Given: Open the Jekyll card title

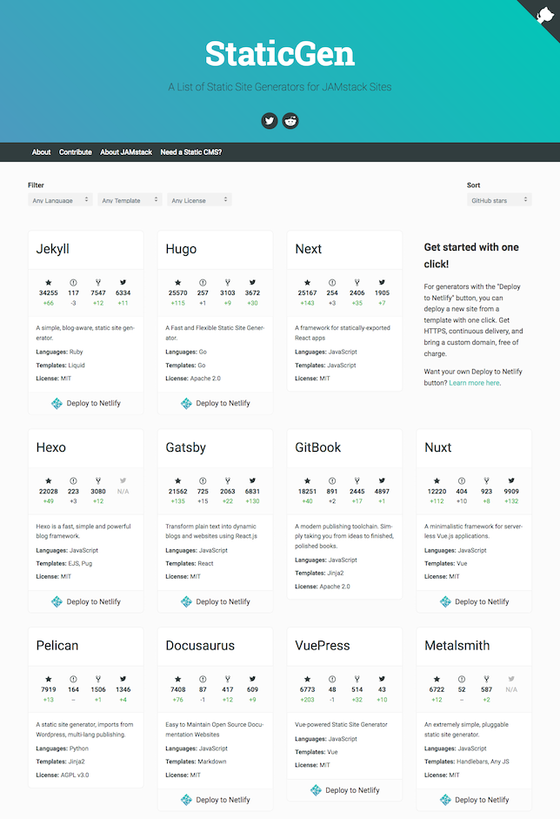Looking at the screenshot, I should [53, 249].
